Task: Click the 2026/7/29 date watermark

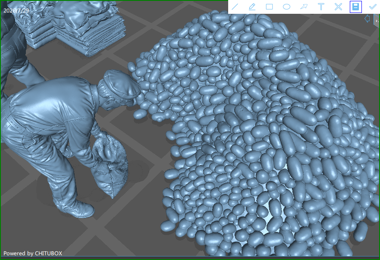Action: [x=16, y=11]
